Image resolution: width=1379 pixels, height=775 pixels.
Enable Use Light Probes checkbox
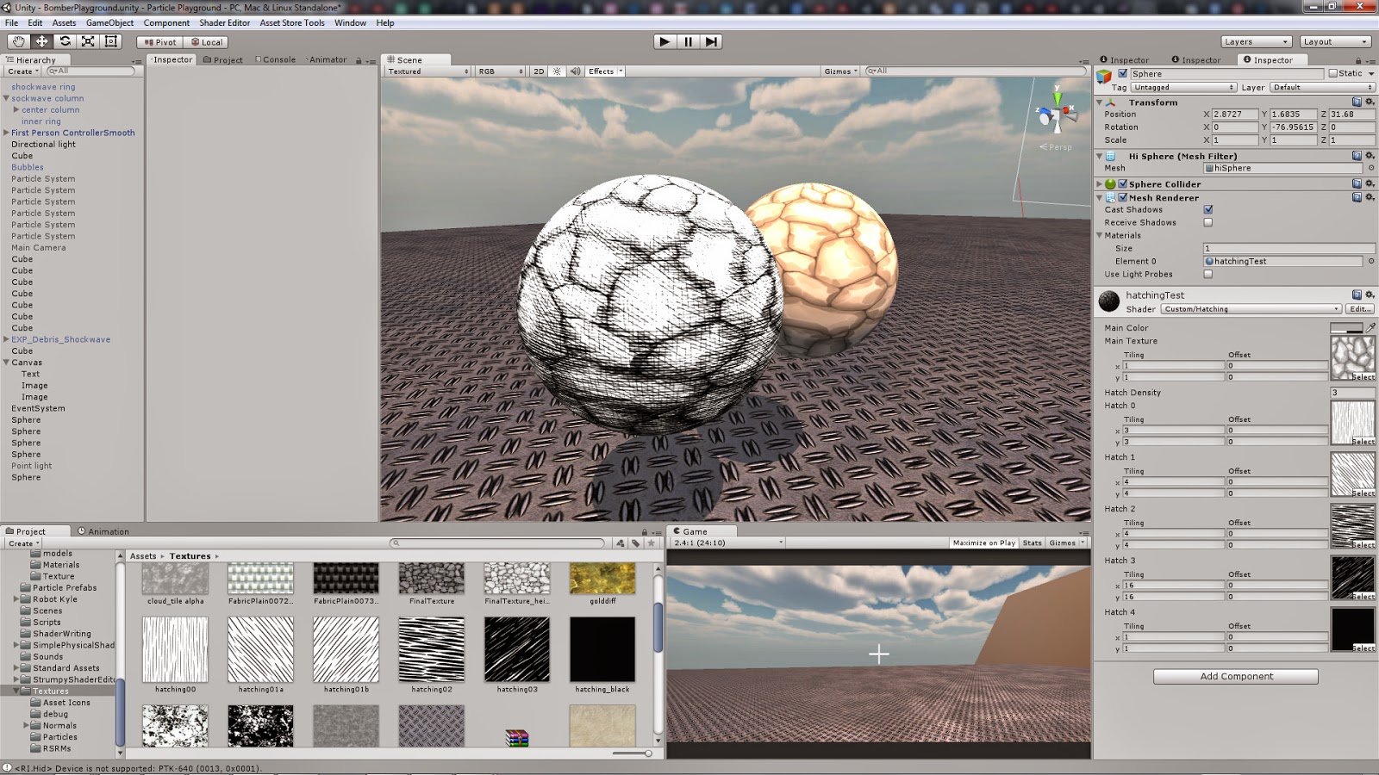pos(1207,274)
